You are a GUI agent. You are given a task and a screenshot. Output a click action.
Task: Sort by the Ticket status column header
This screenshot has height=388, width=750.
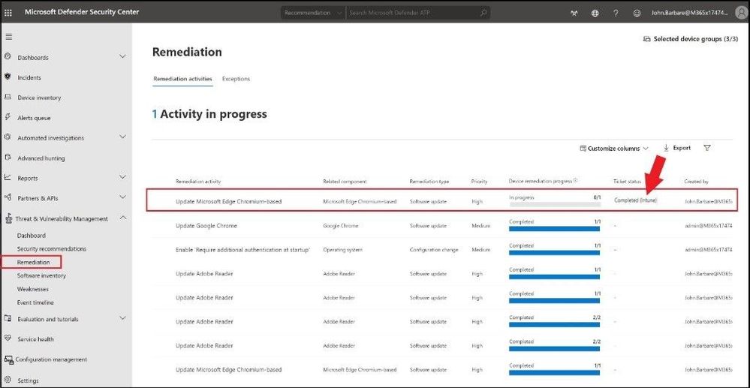click(x=627, y=182)
